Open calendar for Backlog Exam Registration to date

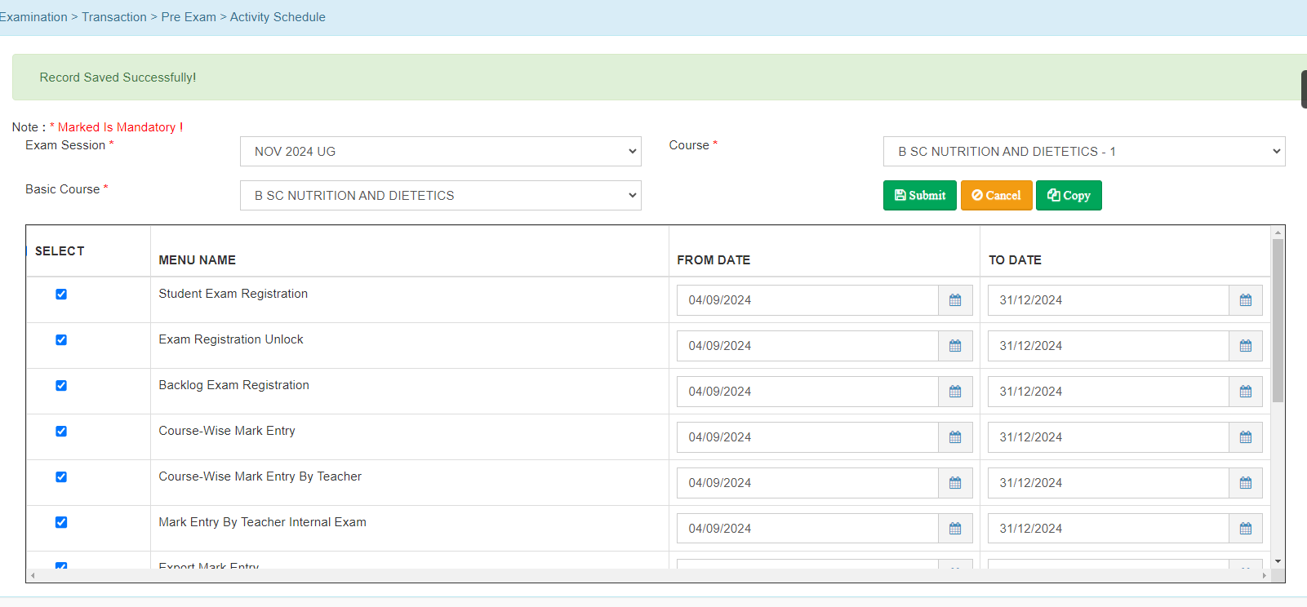point(1245,392)
